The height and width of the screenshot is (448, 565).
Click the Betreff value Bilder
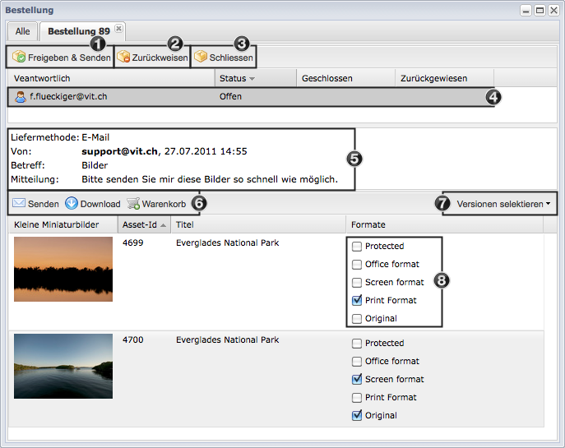95,165
